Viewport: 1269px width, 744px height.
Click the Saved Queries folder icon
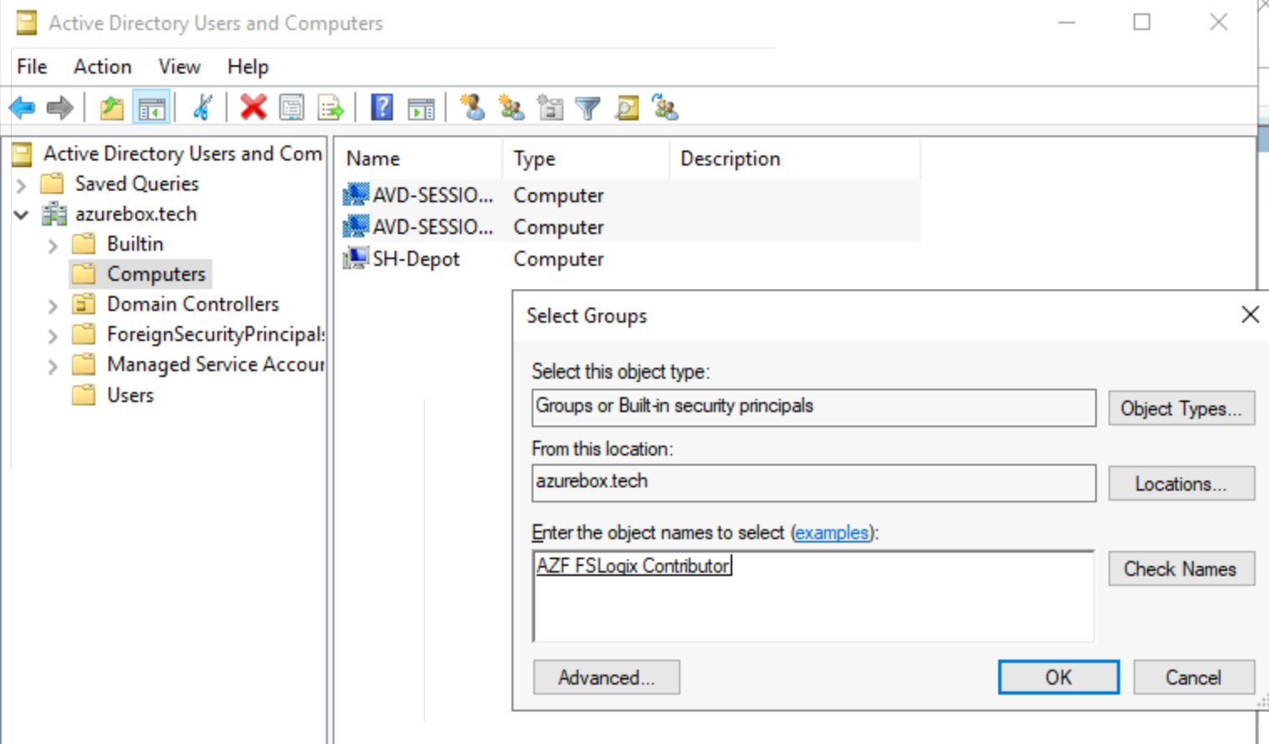53,183
